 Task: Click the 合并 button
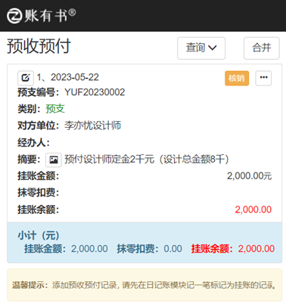pyautogui.click(x=262, y=48)
